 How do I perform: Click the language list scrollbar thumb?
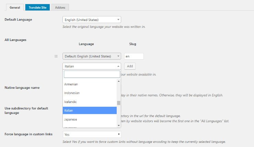pyautogui.click(x=119, y=103)
